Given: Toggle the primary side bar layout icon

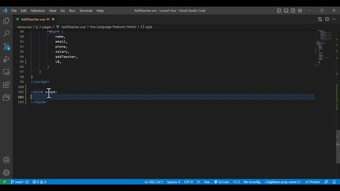Looking at the screenshot, I should tap(279, 11).
